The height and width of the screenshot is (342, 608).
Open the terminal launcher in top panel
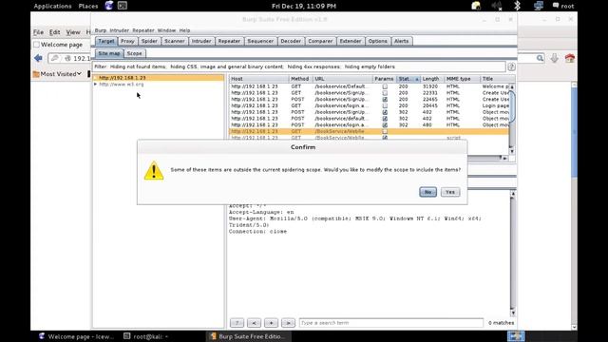pos(123,6)
